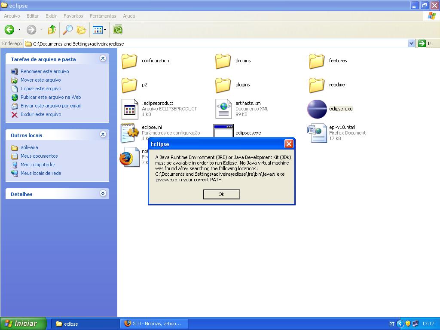Open the Ferramentas menu

tap(103, 16)
